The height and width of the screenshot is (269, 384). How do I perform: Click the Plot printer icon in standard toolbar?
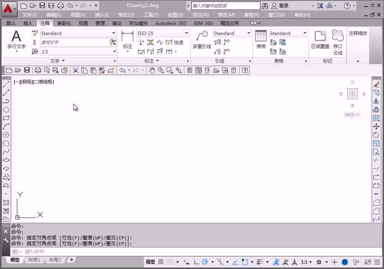tap(38, 71)
